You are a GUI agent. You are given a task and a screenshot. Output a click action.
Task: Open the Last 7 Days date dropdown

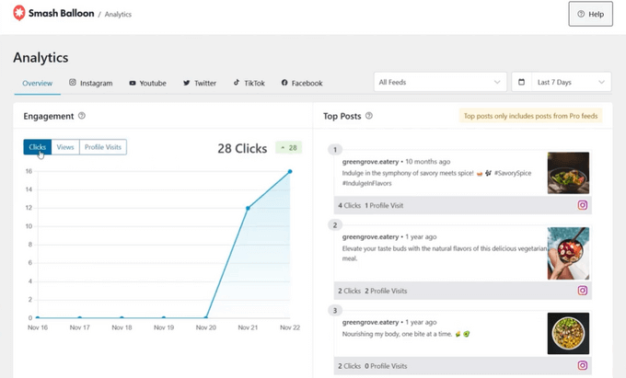click(562, 82)
